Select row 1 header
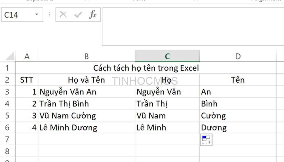 (x=7, y=68)
